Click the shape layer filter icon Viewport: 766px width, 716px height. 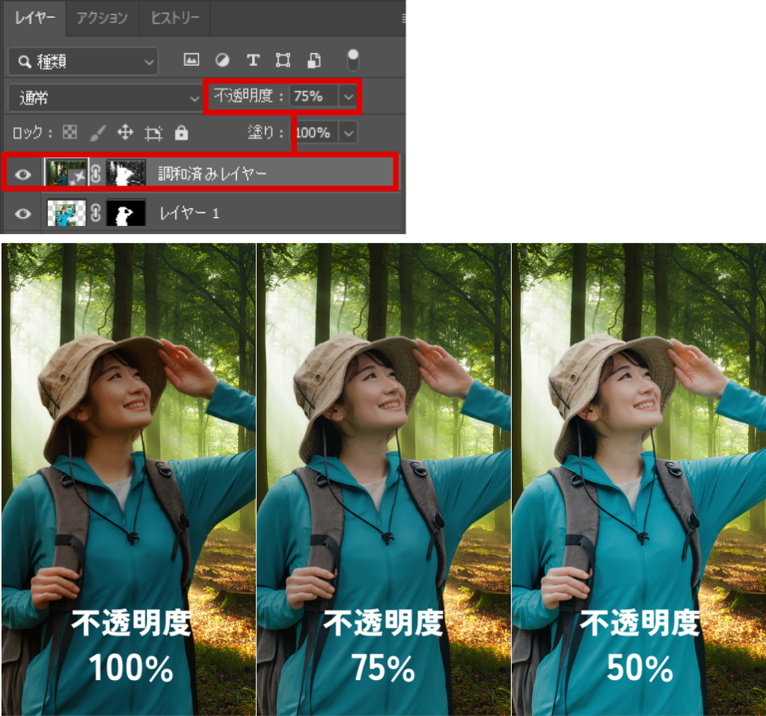(284, 61)
